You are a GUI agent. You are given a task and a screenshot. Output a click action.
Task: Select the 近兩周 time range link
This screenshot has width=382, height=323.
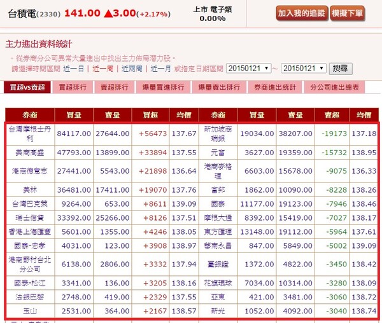coord(132,68)
